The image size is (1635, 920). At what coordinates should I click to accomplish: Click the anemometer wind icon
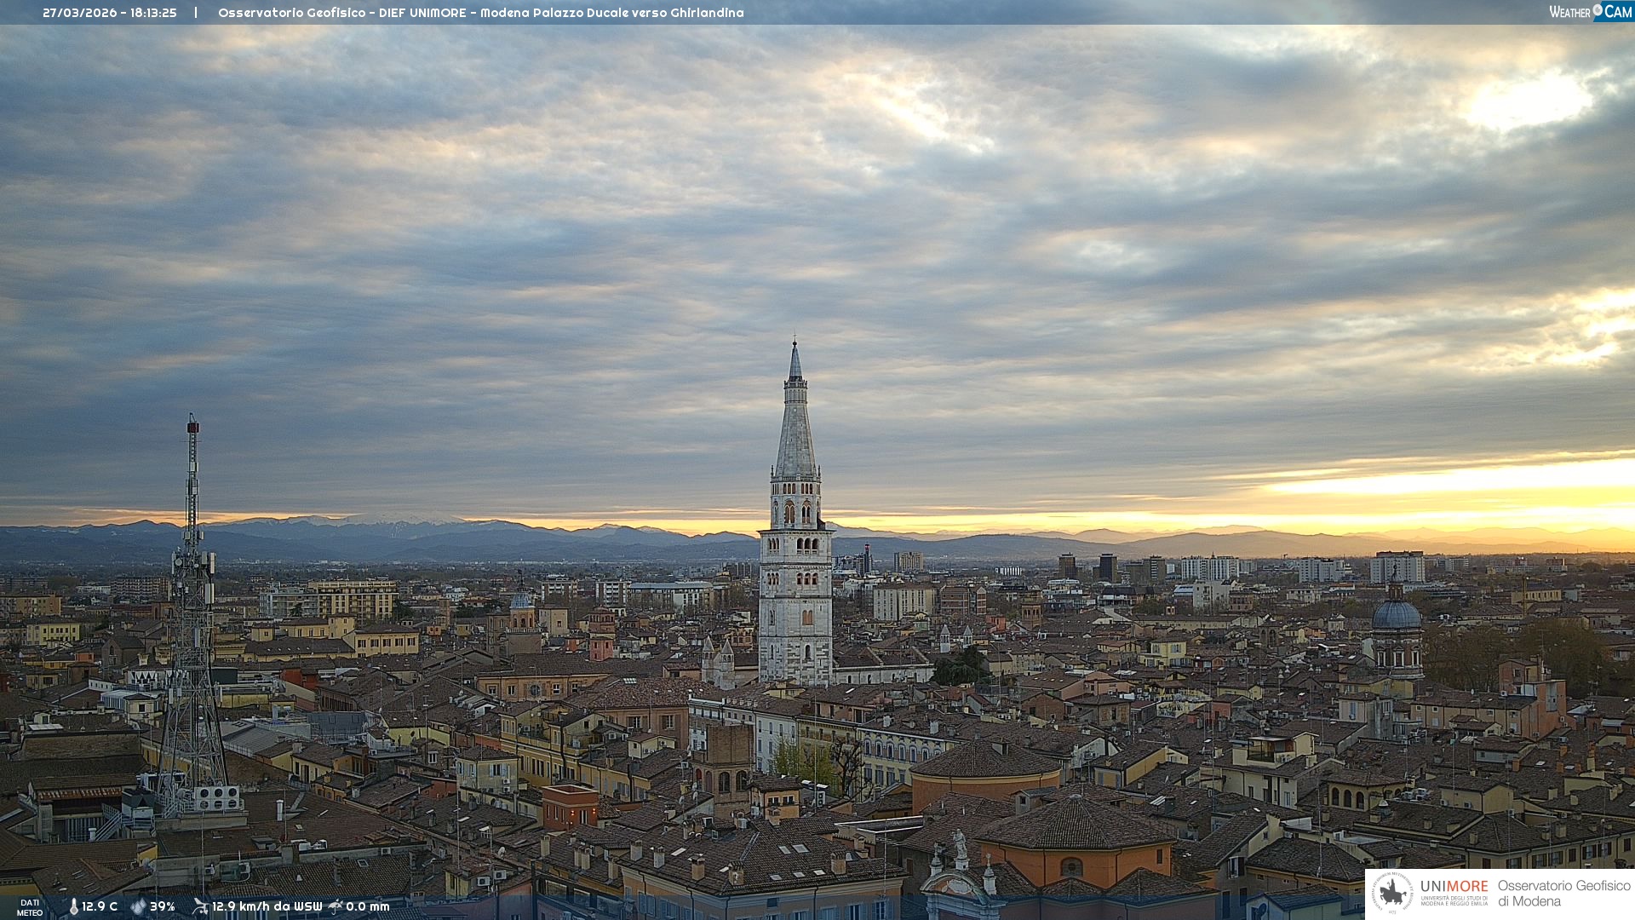coord(200,907)
